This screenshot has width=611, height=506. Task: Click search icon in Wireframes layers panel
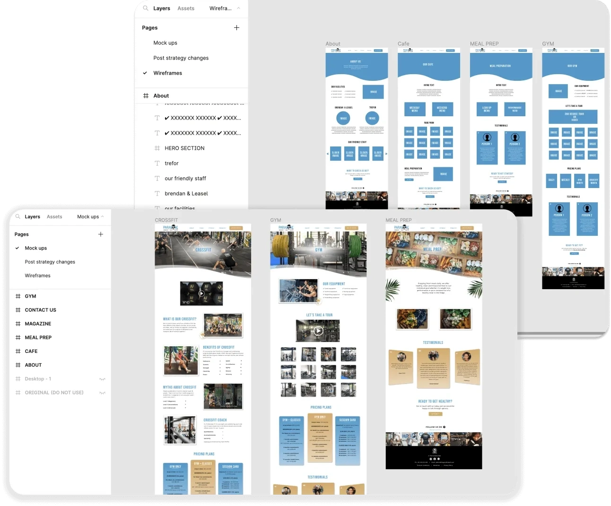(x=145, y=8)
